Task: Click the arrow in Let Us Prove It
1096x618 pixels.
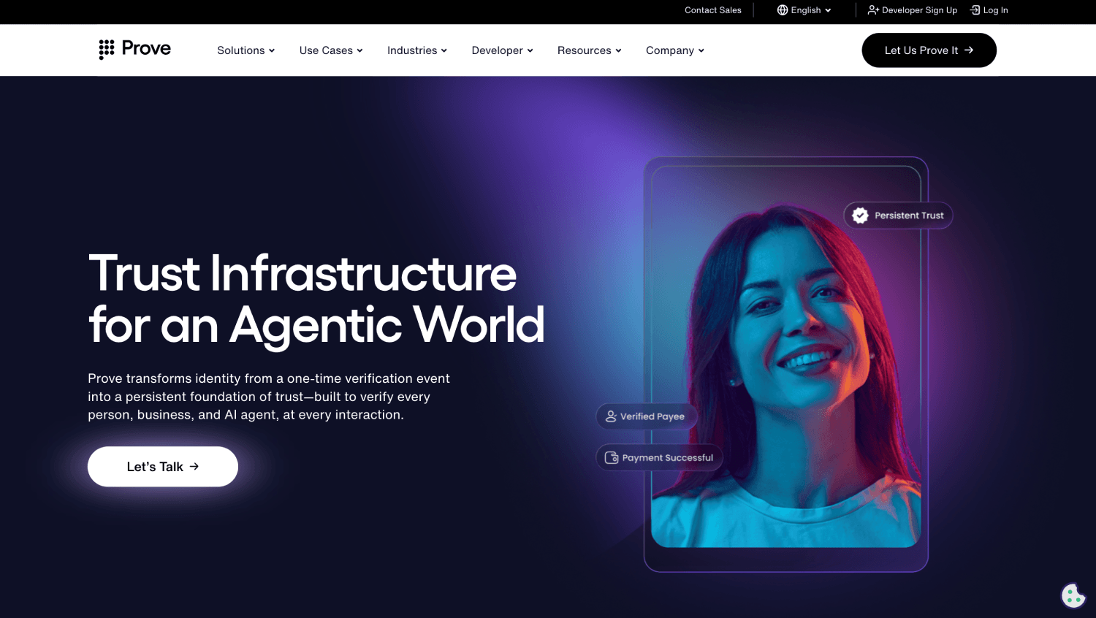Action: 969,50
